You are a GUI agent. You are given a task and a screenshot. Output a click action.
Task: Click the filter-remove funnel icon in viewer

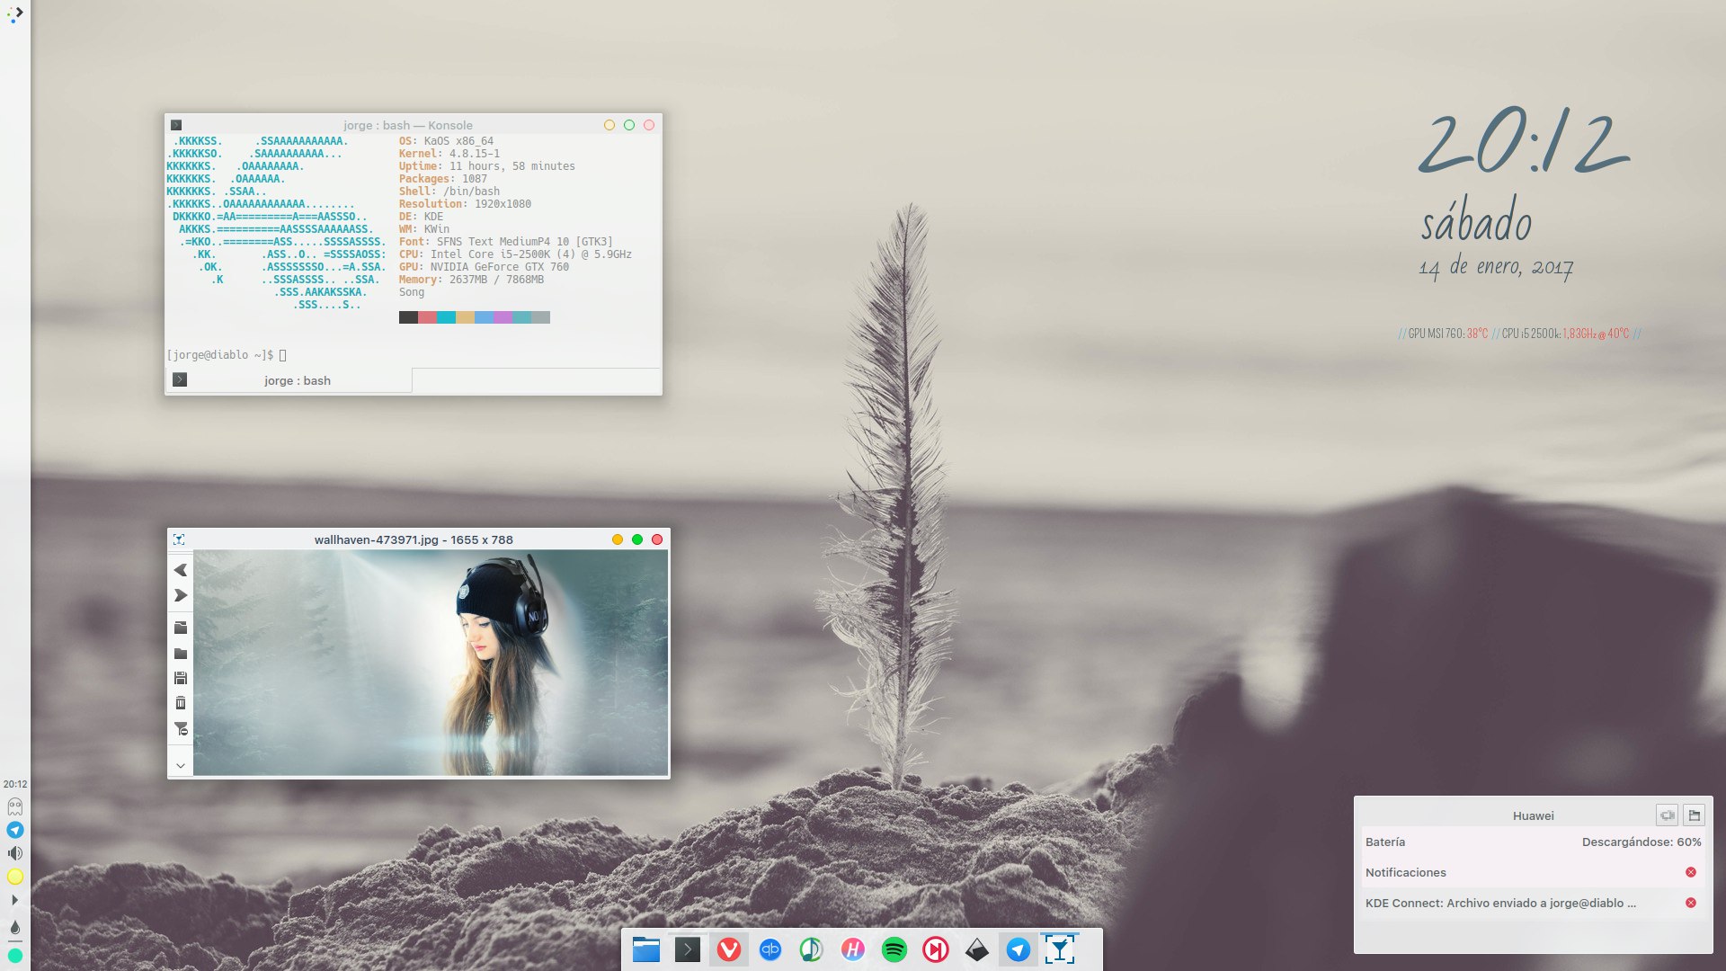click(x=181, y=729)
